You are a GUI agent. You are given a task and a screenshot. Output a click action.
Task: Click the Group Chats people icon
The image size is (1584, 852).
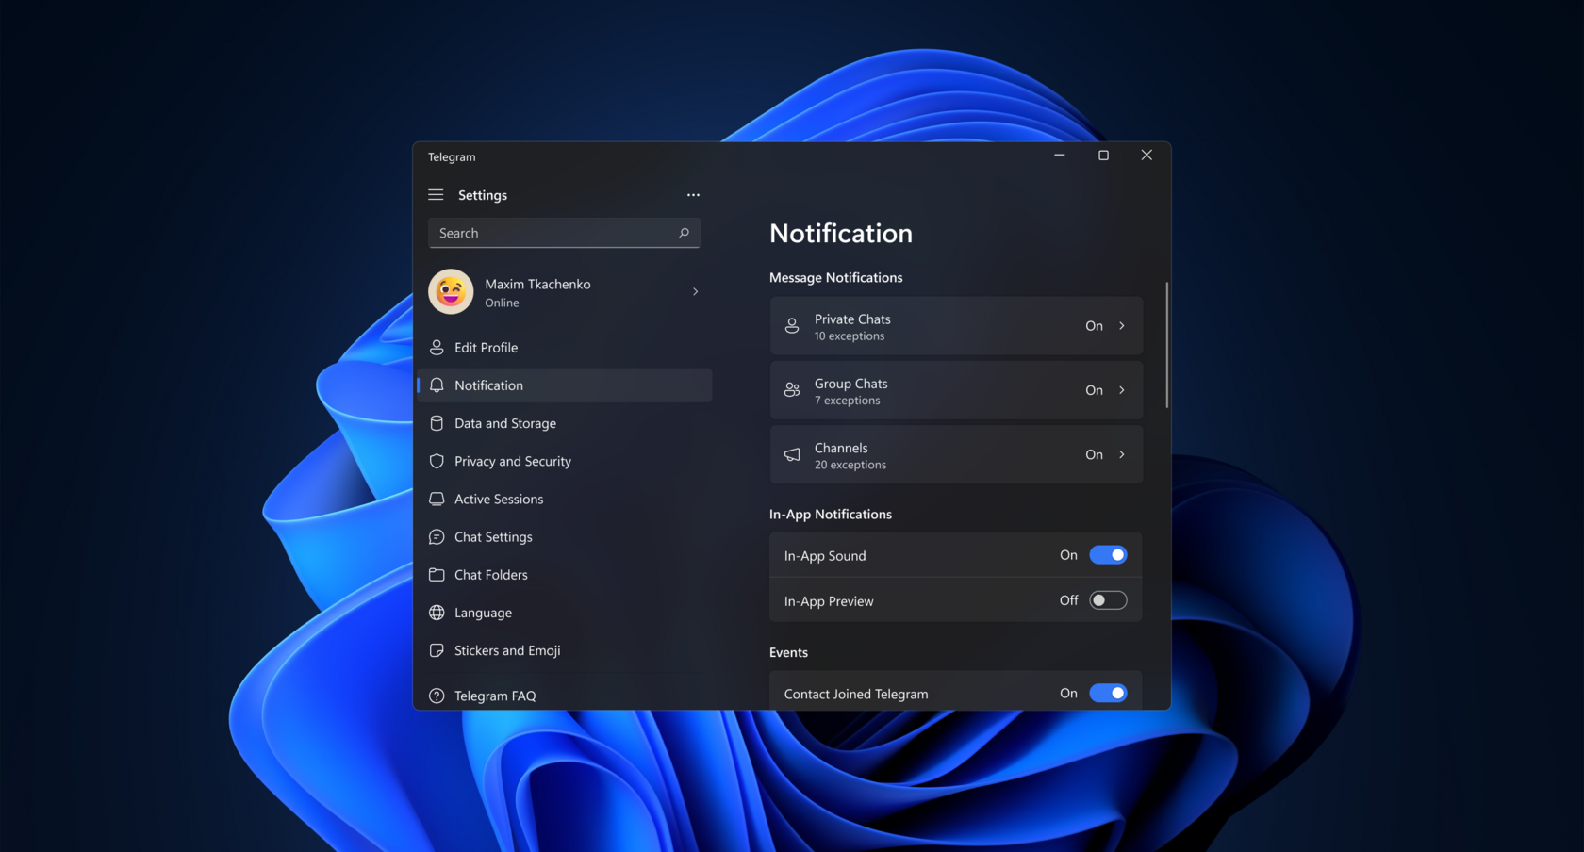792,390
